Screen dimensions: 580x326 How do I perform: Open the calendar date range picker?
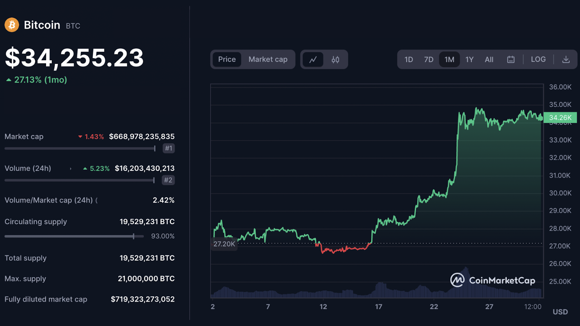(511, 59)
